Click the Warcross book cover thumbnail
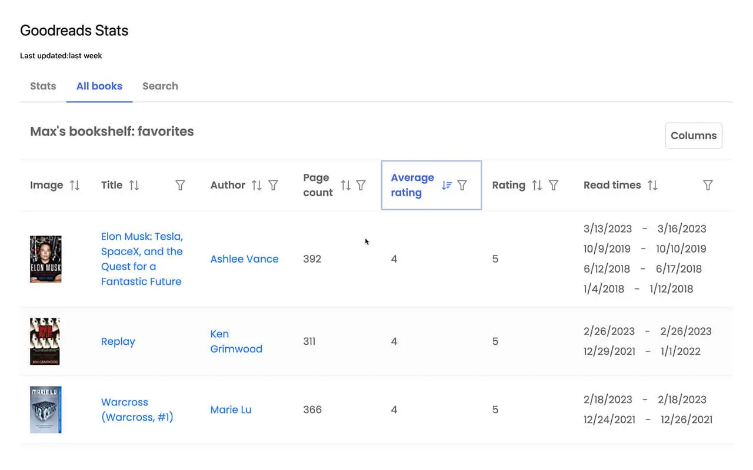 pos(46,409)
